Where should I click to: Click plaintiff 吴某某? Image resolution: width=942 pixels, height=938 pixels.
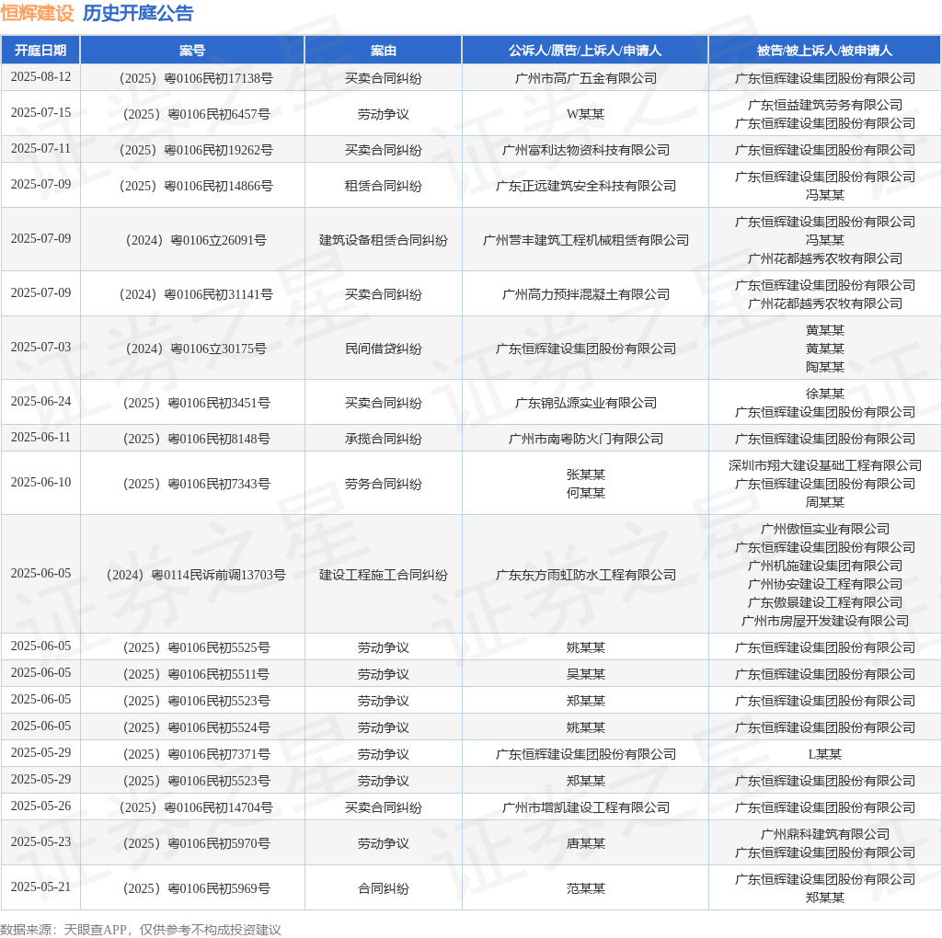pyautogui.click(x=585, y=674)
